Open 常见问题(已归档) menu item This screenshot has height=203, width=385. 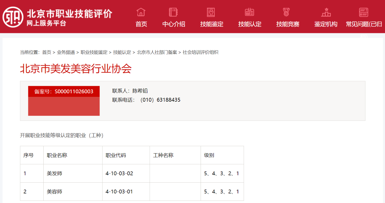[x=364, y=24]
